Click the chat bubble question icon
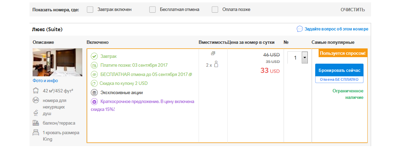 (x=300, y=29)
